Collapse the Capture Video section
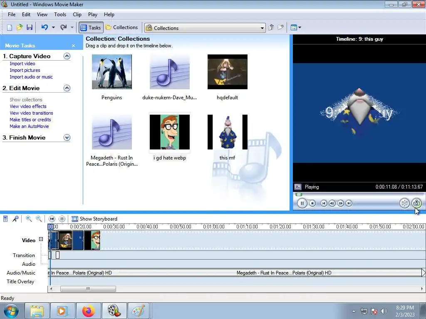This screenshot has width=426, height=319. [67, 56]
